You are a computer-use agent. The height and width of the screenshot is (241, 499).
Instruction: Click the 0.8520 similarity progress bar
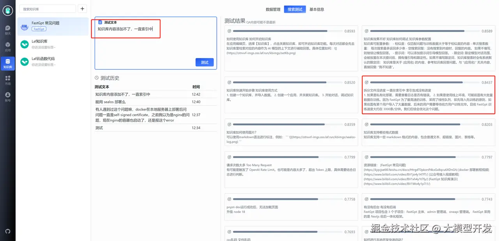click(x=288, y=82)
